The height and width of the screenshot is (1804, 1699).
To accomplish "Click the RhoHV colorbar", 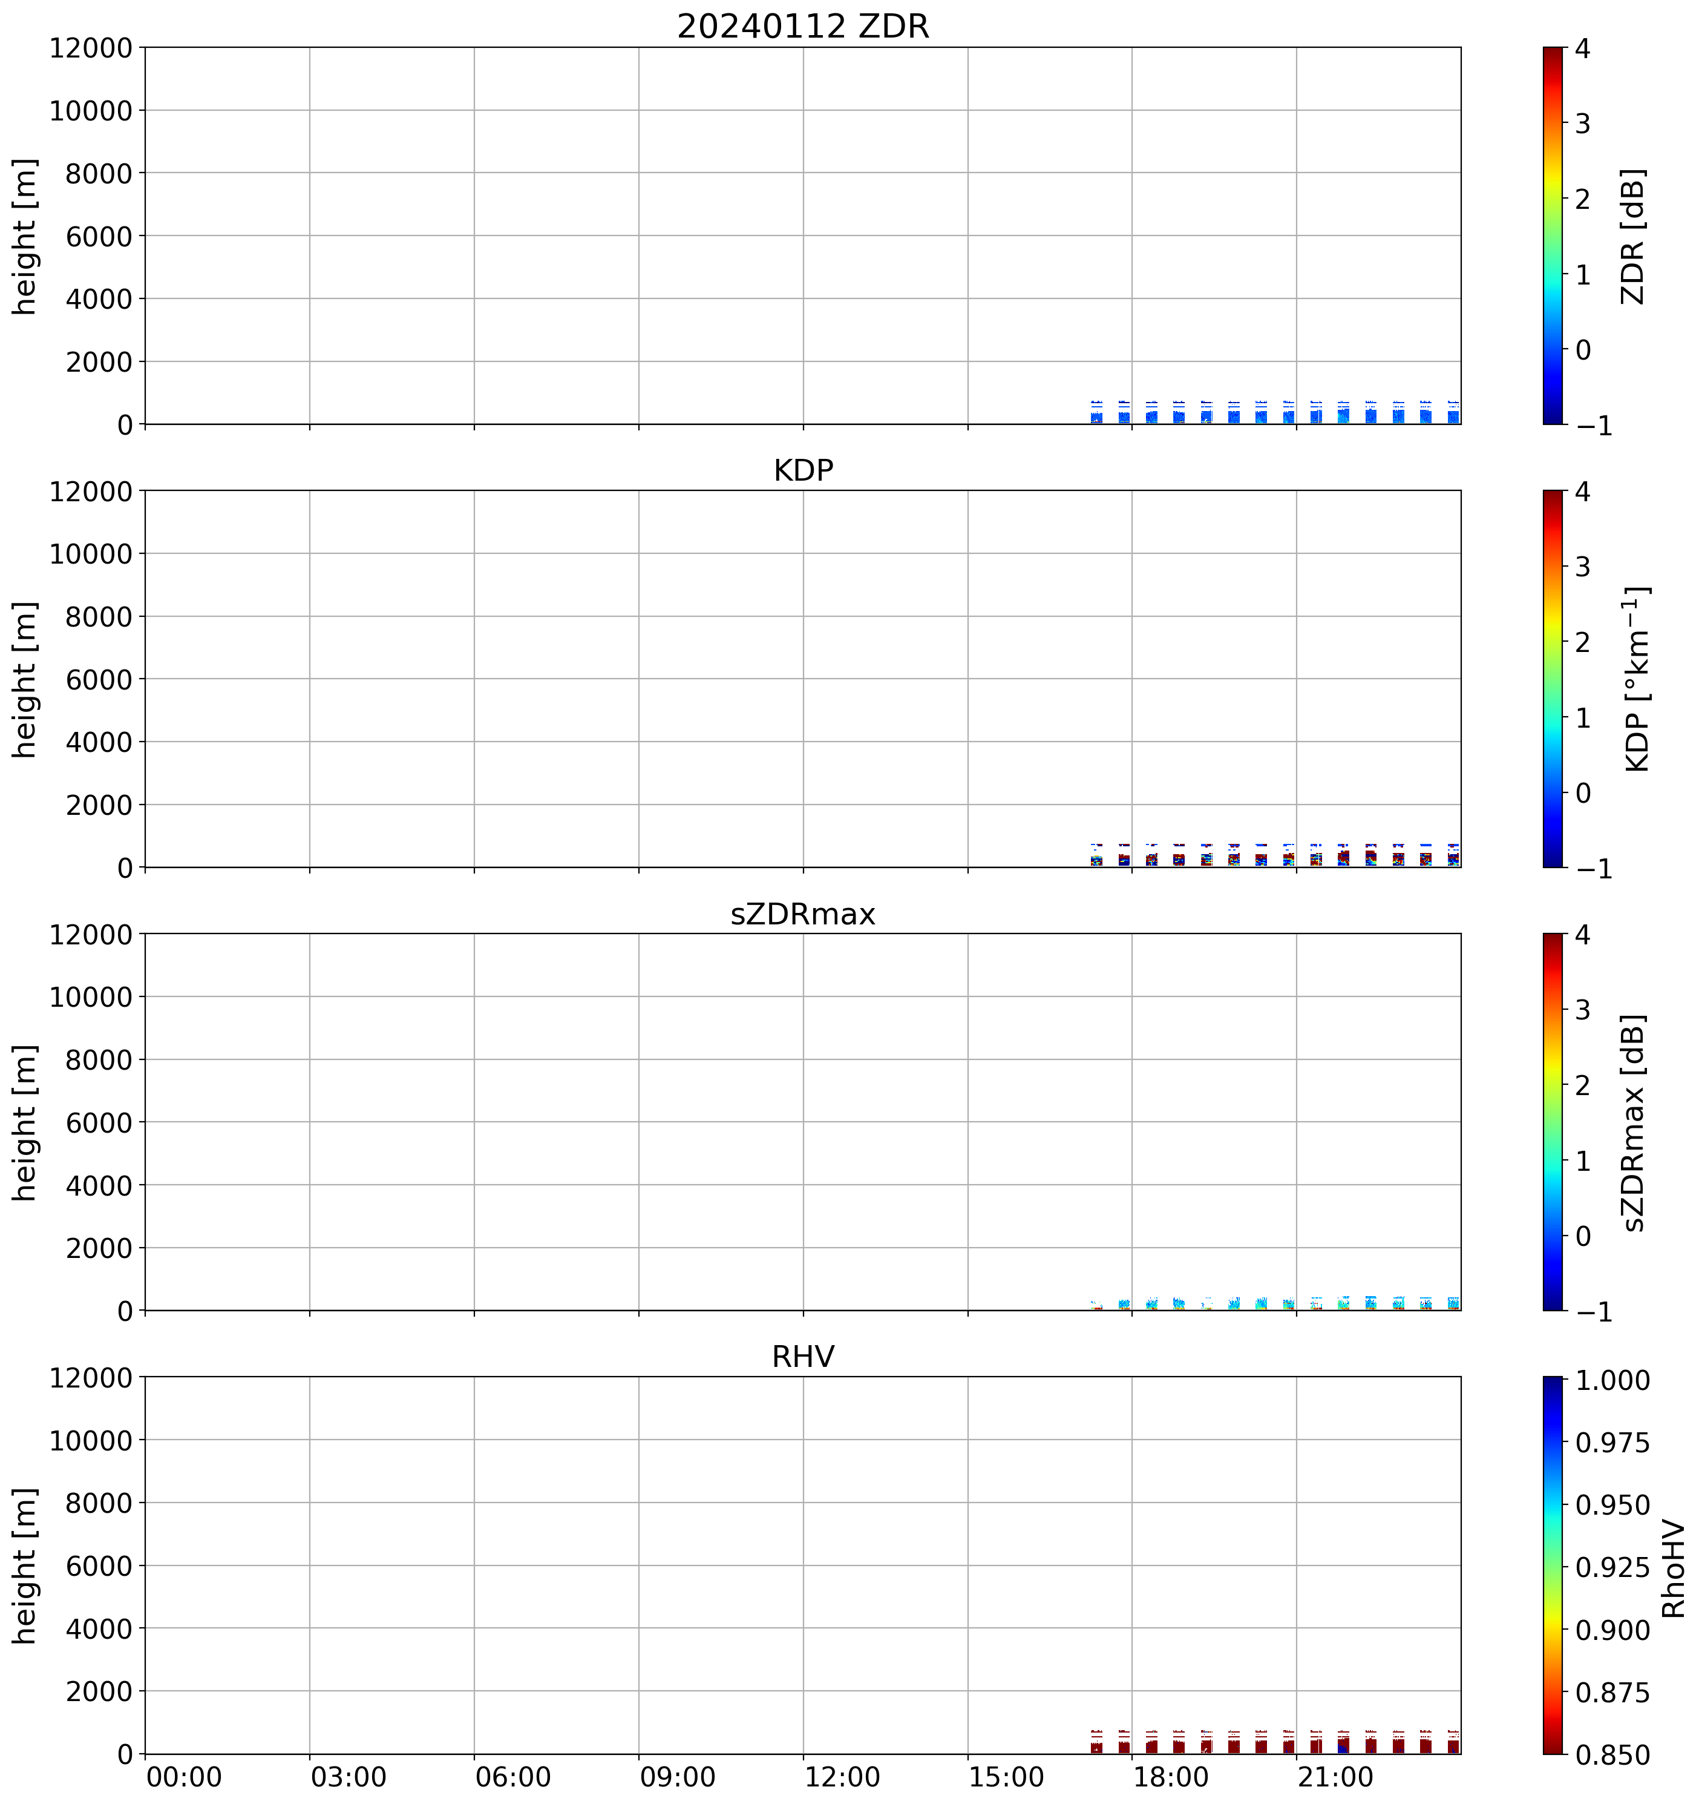I will coord(1553,1565).
